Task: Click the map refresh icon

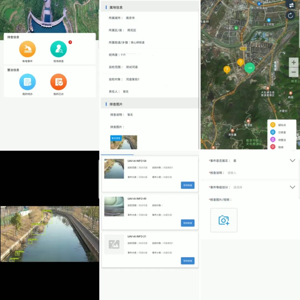Action: pos(290,15)
